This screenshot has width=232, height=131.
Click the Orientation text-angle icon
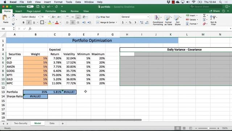coord(84,17)
